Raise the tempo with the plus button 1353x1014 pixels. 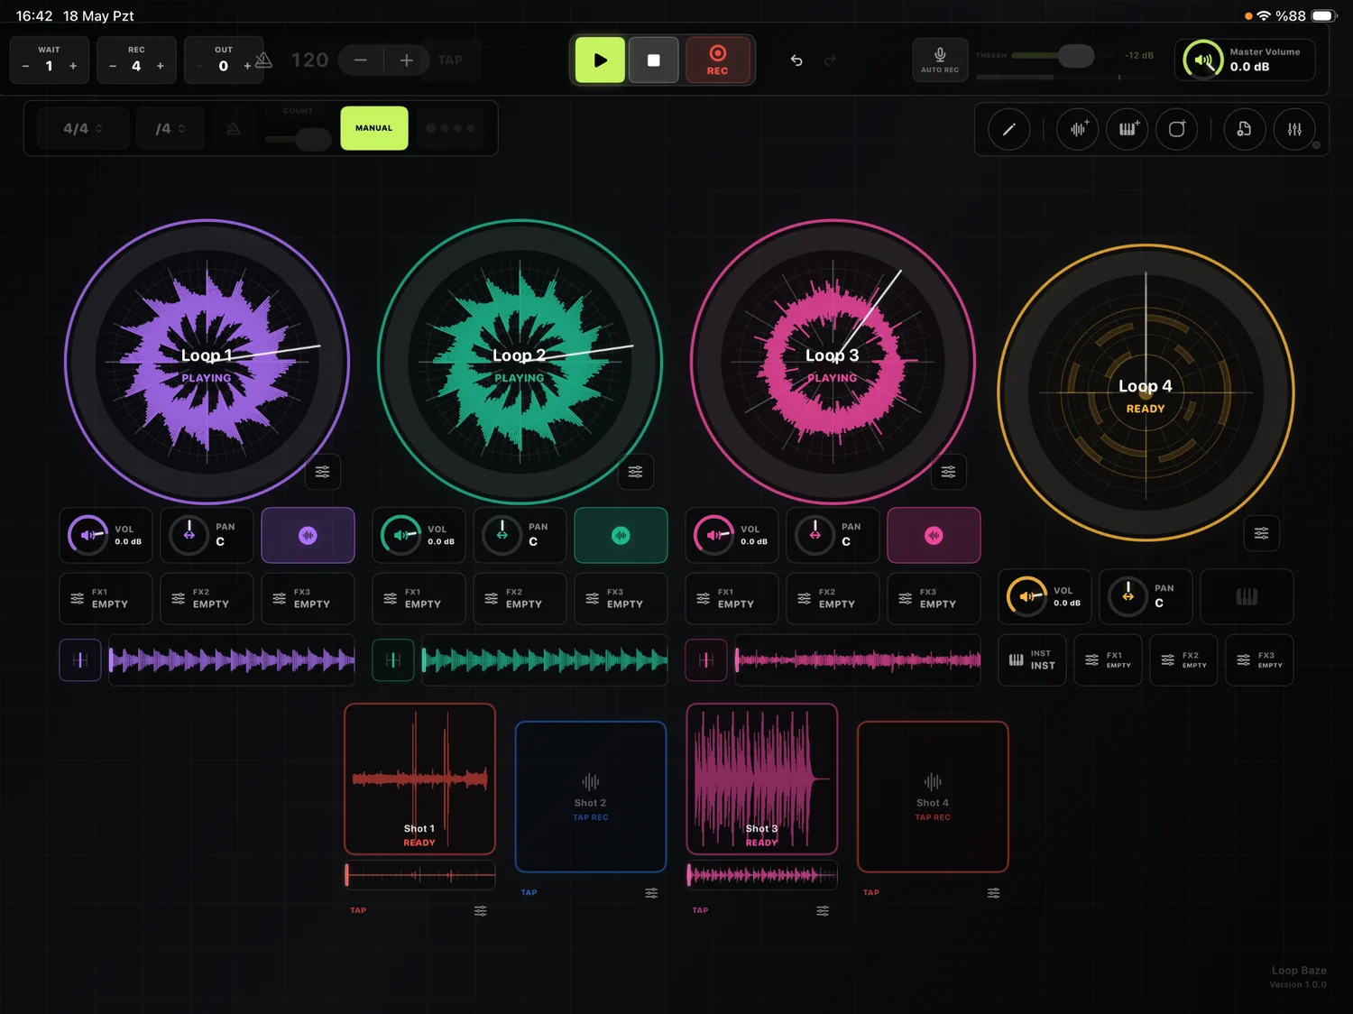pos(407,60)
